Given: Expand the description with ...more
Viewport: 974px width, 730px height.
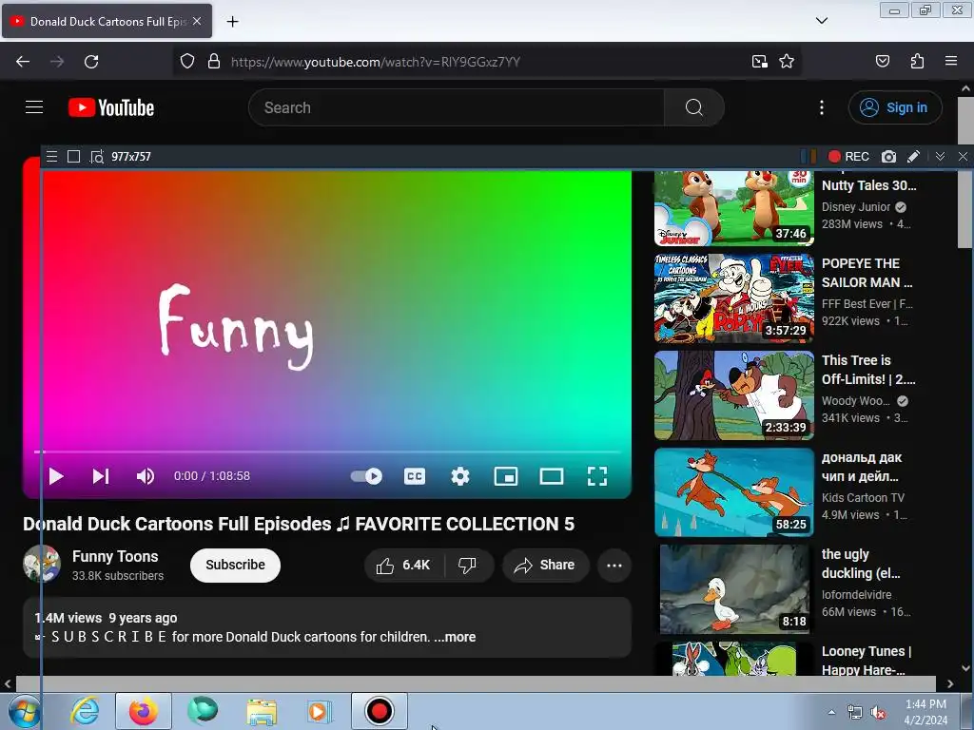Looking at the screenshot, I should (456, 637).
